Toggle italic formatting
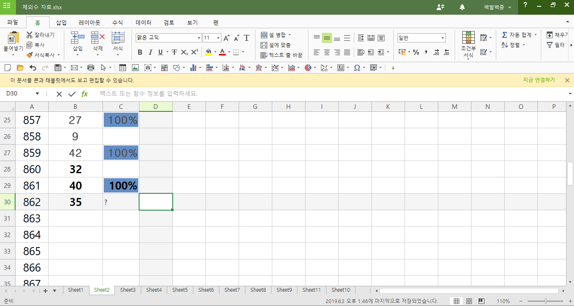Image resolution: width=574 pixels, height=306 pixels. (x=150, y=53)
